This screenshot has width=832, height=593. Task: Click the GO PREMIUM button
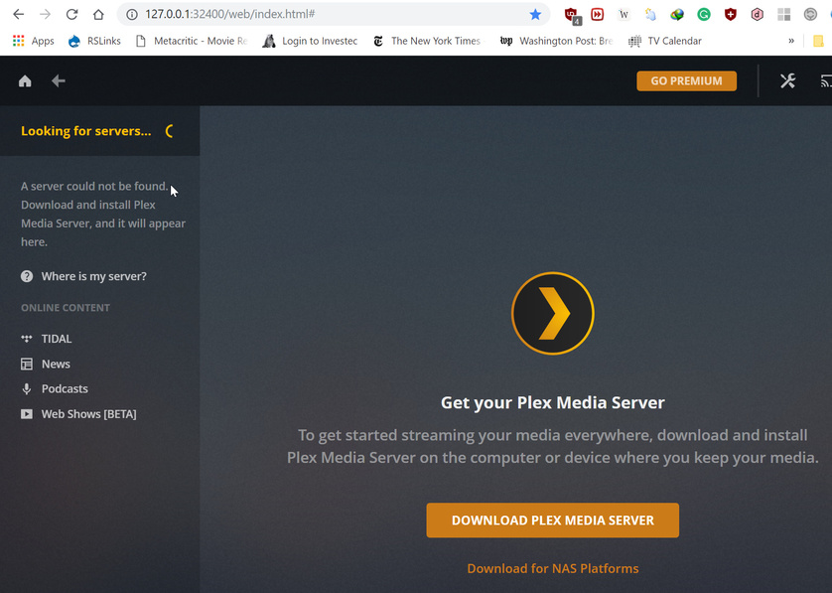(686, 80)
